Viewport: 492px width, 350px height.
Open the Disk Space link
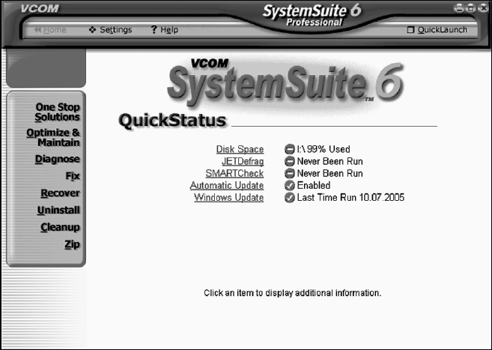click(240, 149)
